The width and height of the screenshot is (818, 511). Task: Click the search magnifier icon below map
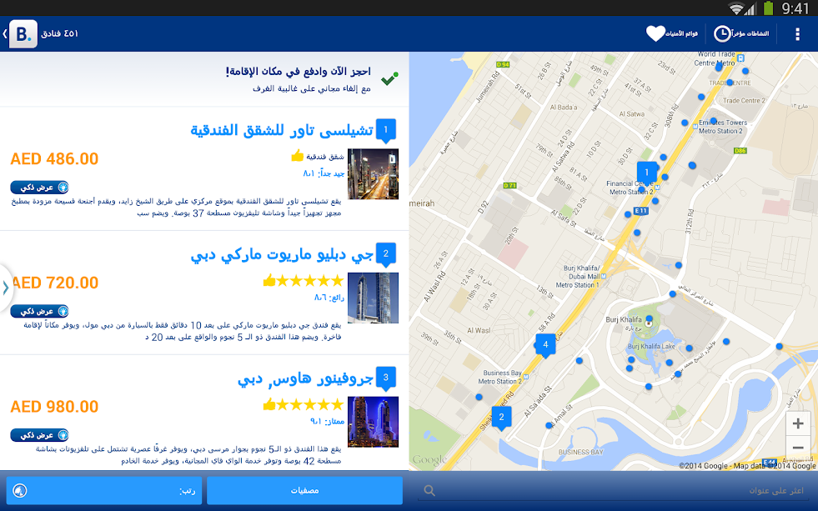click(x=429, y=490)
